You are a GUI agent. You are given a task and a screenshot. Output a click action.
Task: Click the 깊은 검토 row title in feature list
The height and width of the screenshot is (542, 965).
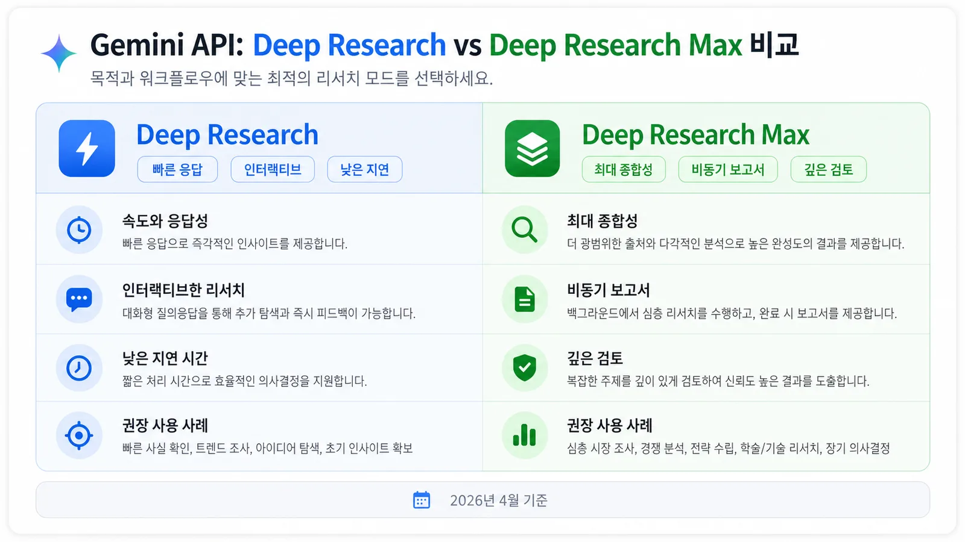[595, 358]
